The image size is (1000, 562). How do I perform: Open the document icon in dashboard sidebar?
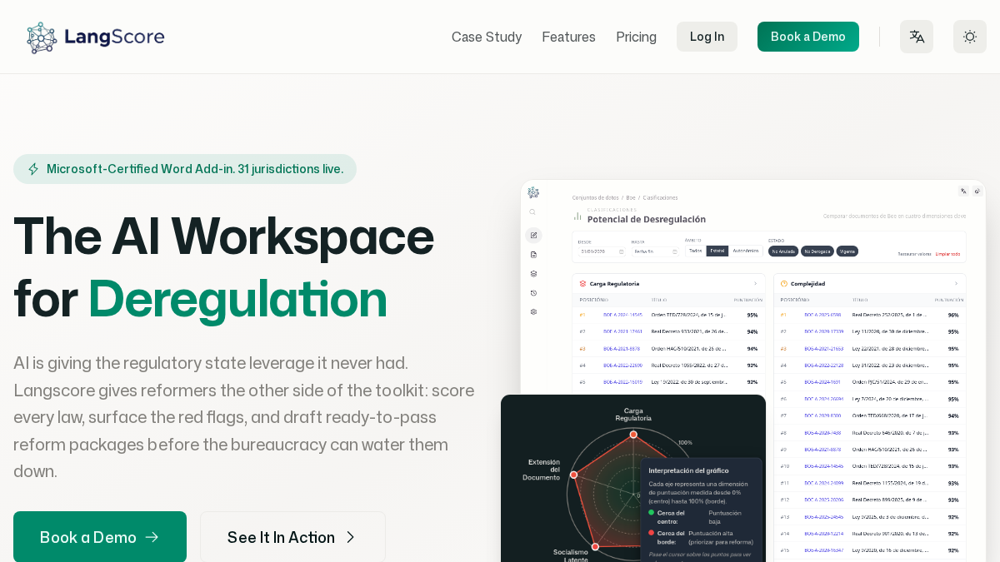tap(533, 254)
